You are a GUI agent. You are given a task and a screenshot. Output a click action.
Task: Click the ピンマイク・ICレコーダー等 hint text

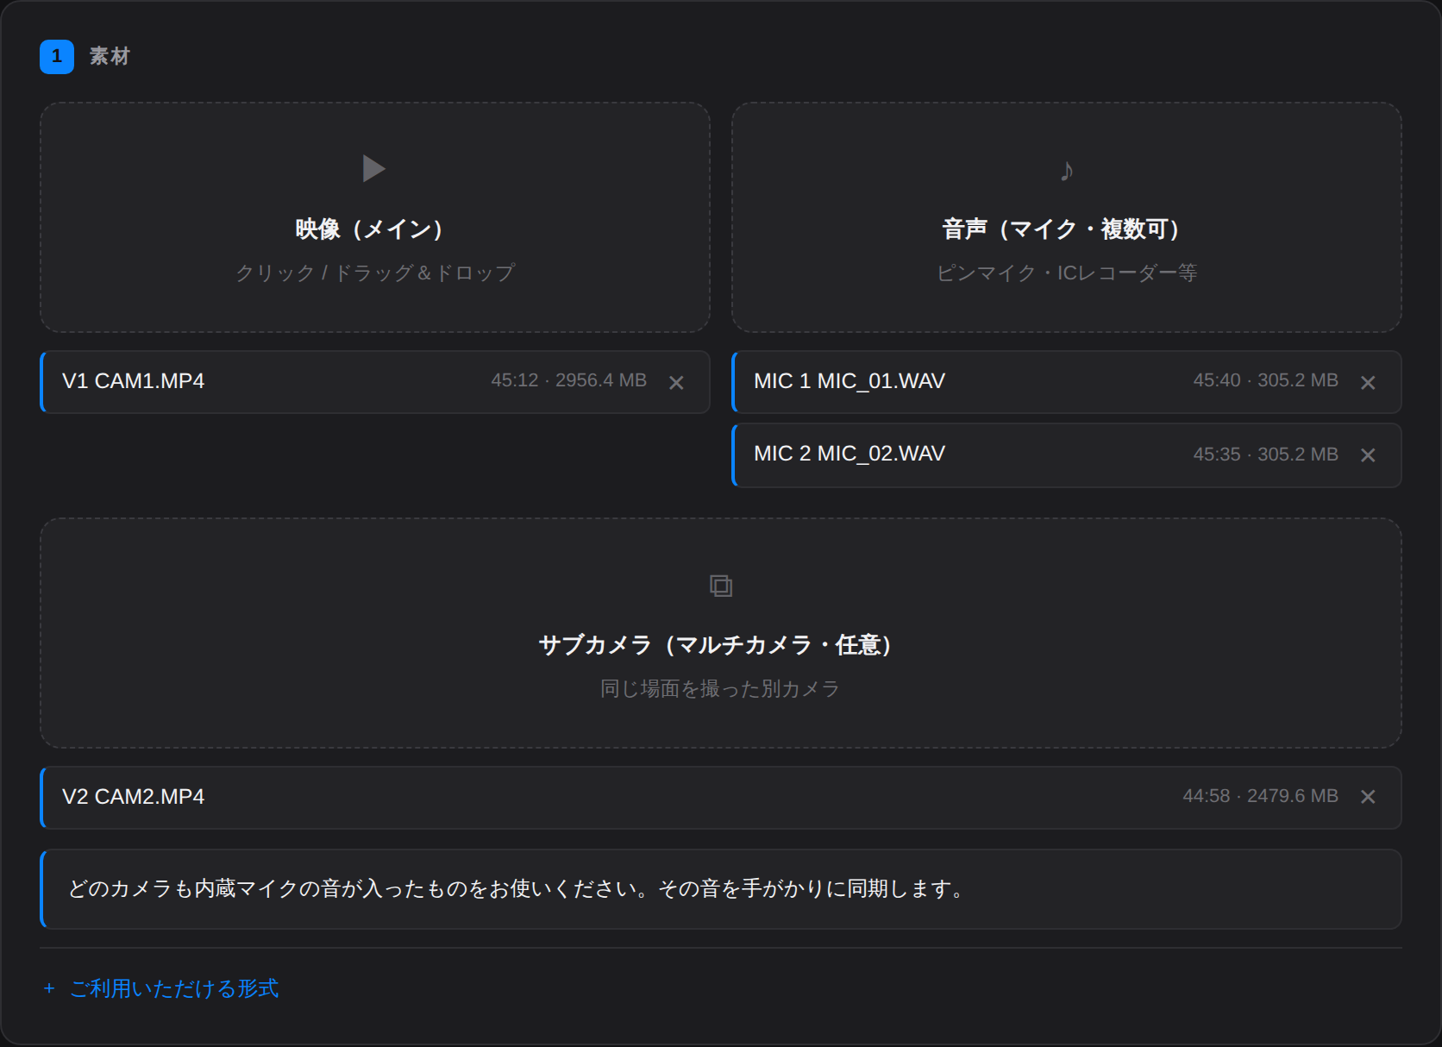(1067, 273)
